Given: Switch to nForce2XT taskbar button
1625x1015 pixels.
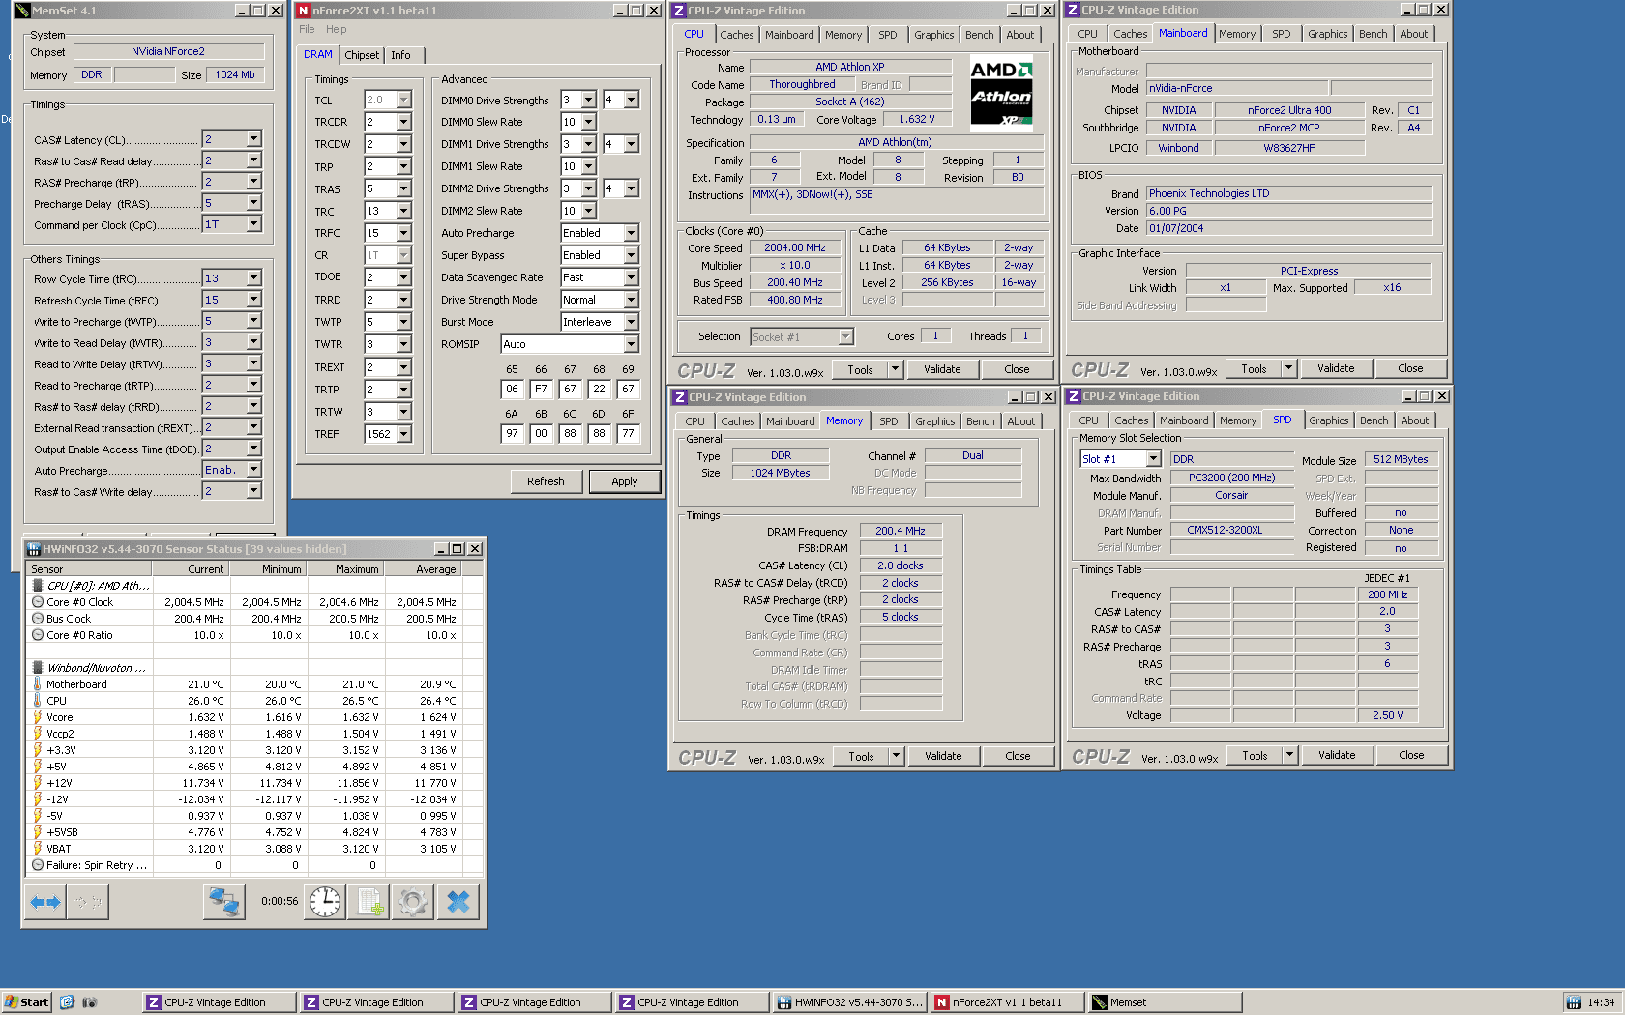Looking at the screenshot, I should click(x=1007, y=1002).
